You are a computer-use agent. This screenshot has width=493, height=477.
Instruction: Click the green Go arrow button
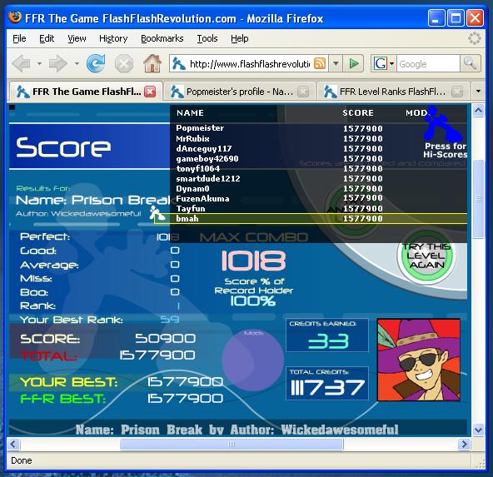[x=354, y=63]
